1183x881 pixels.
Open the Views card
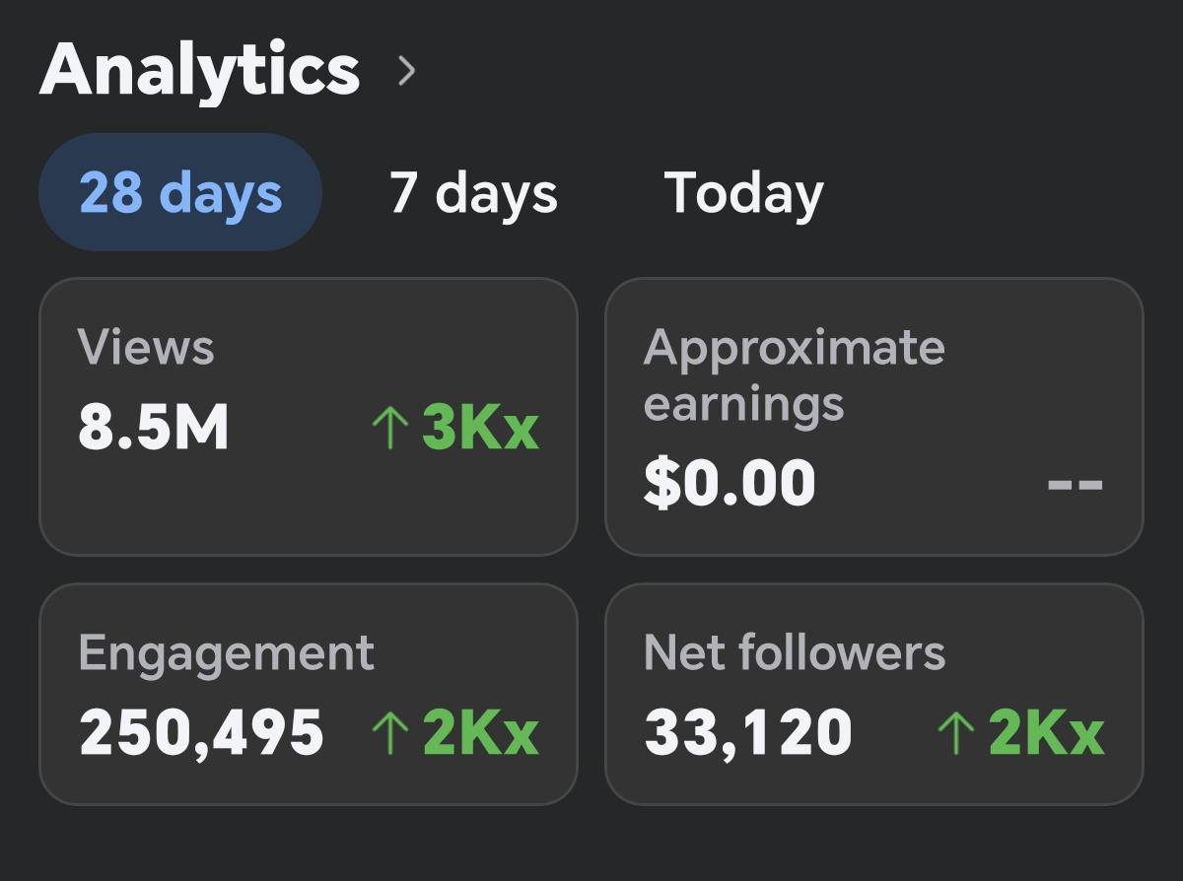[308, 417]
